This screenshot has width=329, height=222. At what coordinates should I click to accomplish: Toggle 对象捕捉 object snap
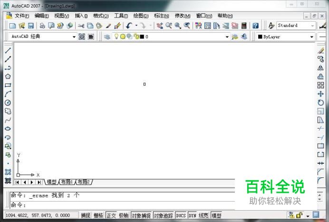pyautogui.click(x=141, y=215)
